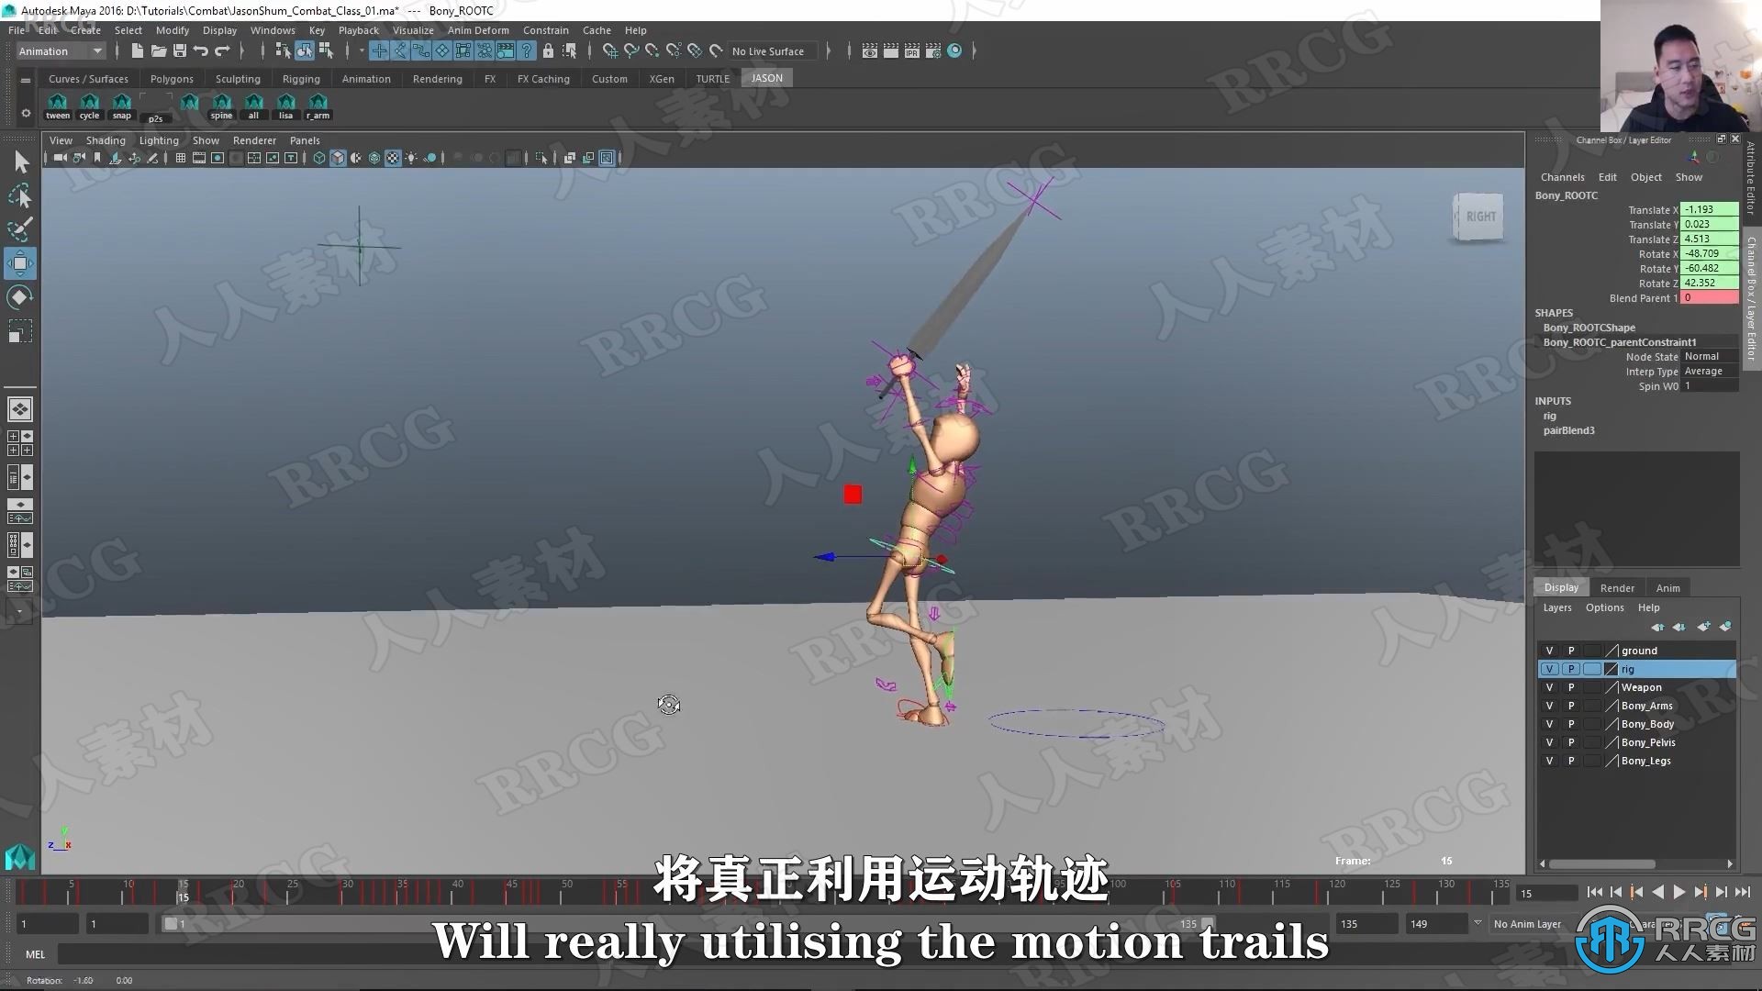Toggle visibility of rig layer
The image size is (1762, 991).
point(1550,668)
